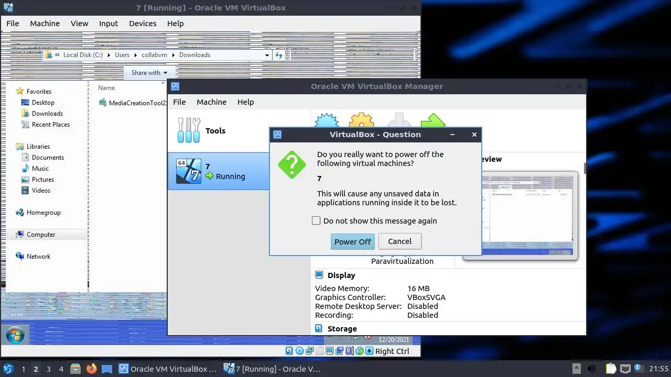Click the CPU virtualization status icon
The width and height of the screenshot is (671, 377).
coord(350,351)
